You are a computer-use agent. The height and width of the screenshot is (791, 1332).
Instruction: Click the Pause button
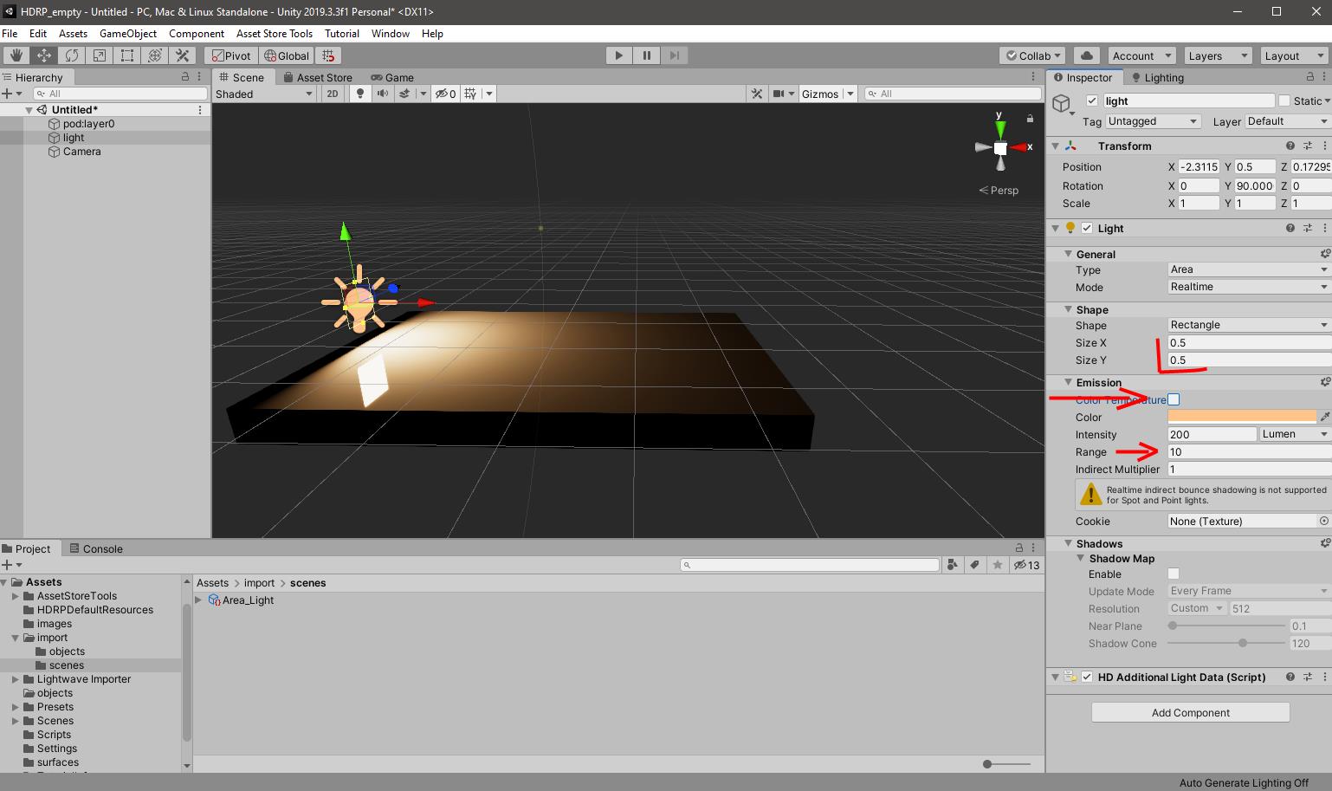click(x=646, y=55)
